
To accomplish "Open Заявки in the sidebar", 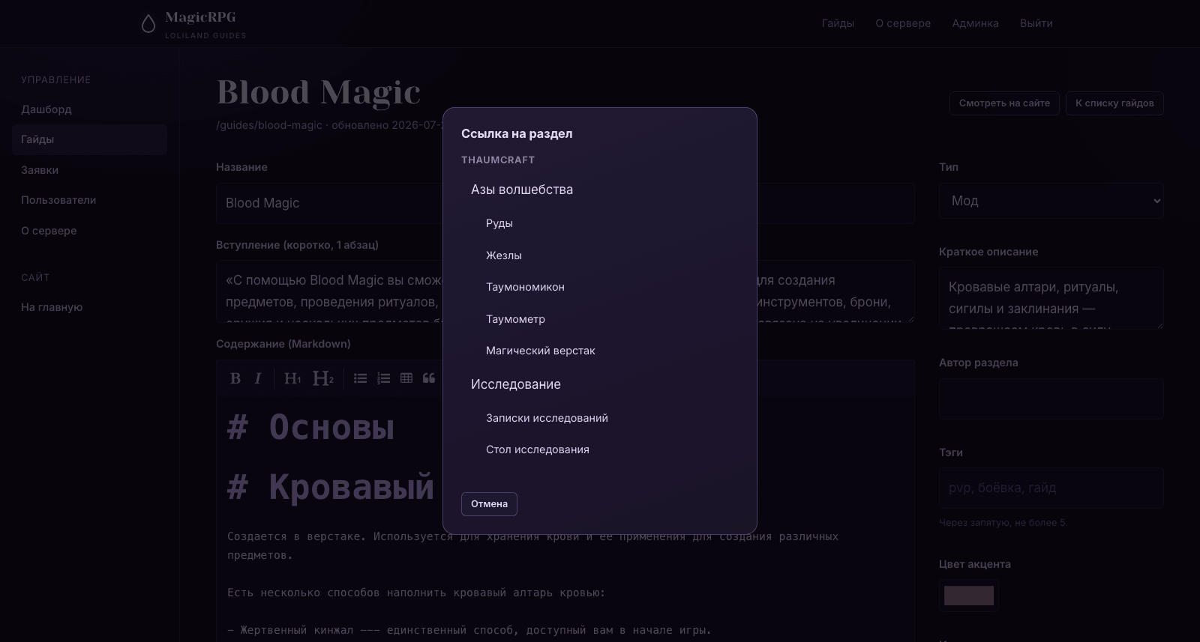I will [89, 170].
